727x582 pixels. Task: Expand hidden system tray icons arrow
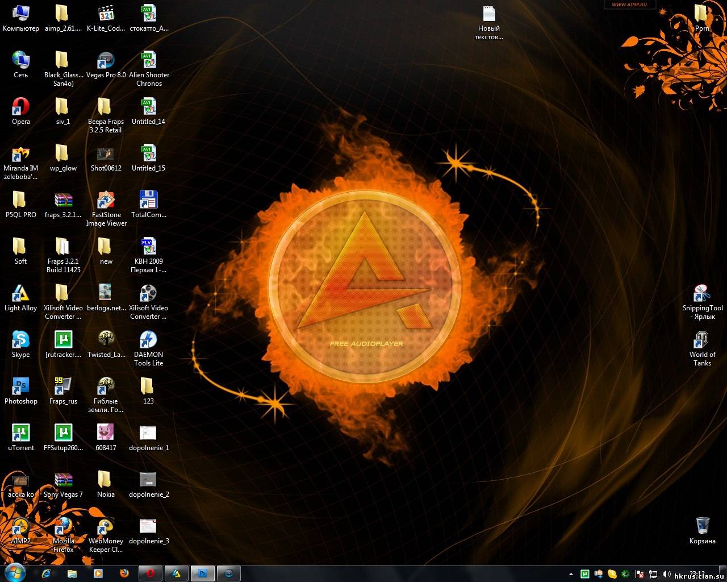[x=571, y=574]
